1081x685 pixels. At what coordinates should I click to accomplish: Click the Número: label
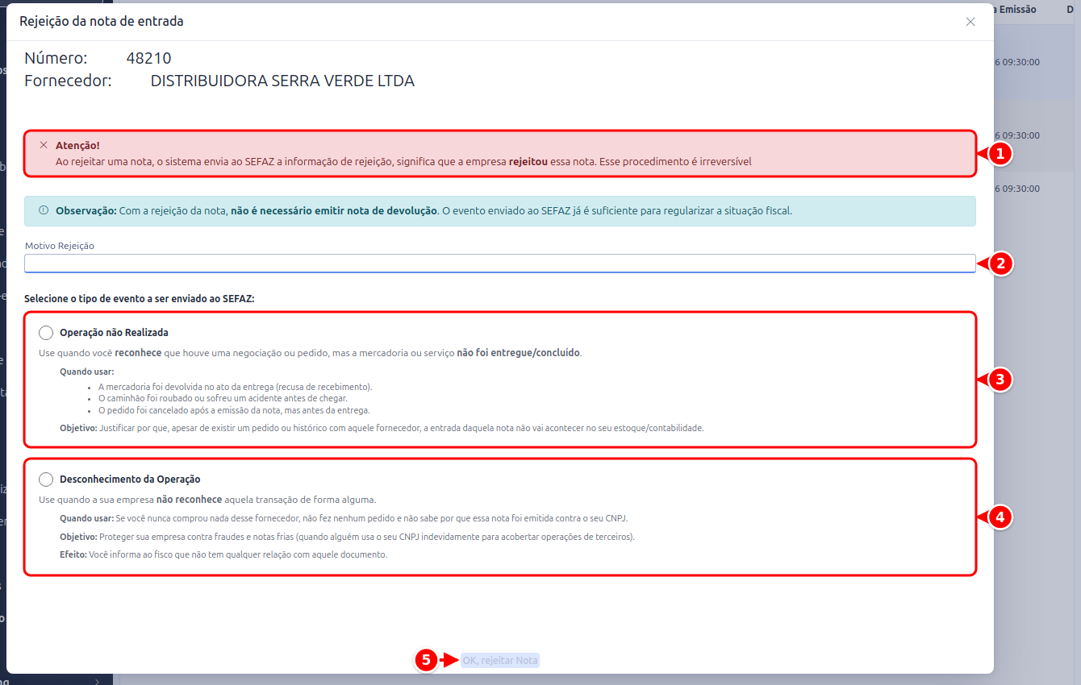click(56, 58)
